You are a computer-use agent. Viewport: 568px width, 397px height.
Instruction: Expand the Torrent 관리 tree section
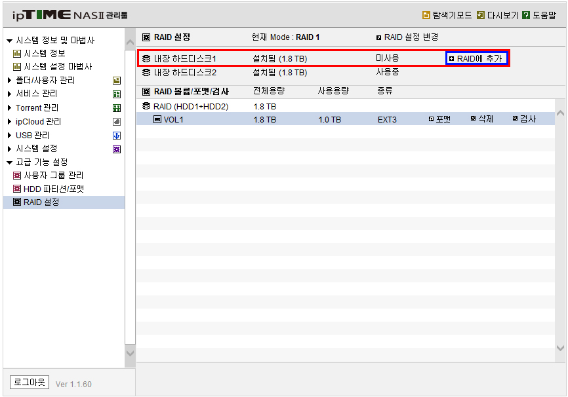click(x=9, y=108)
